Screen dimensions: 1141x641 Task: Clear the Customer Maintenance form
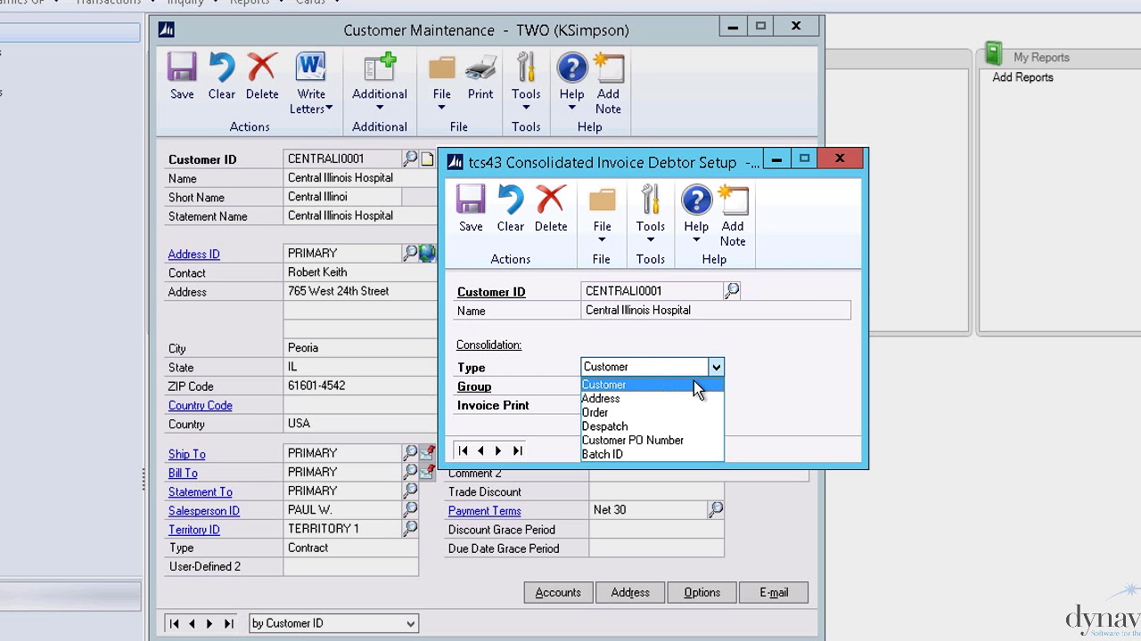point(222,76)
